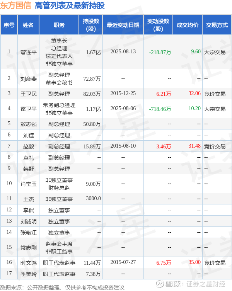Click the name 王杰

click(28, 199)
